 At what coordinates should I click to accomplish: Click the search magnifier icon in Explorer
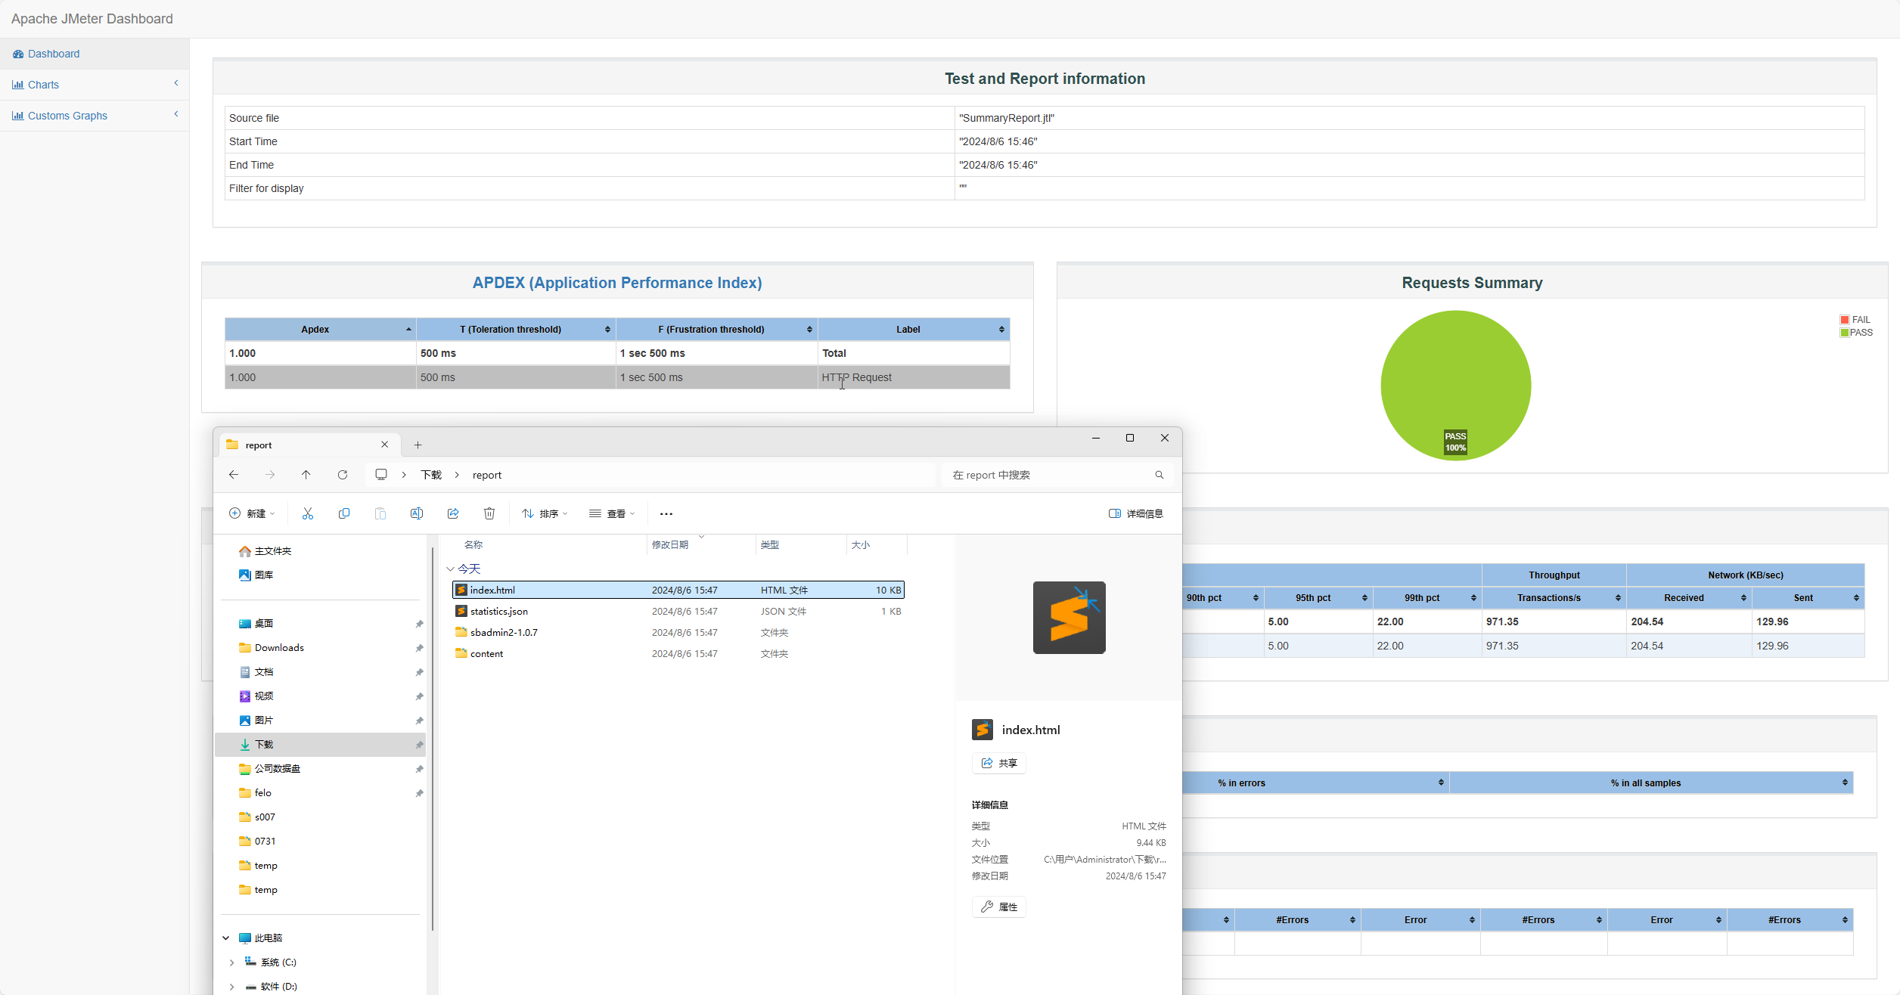[x=1160, y=475]
